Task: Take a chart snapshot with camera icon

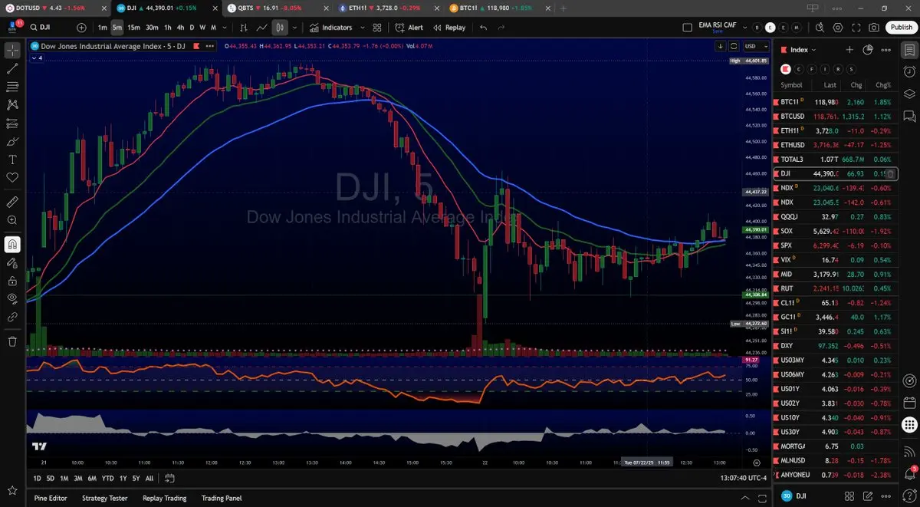Action: pos(874,28)
